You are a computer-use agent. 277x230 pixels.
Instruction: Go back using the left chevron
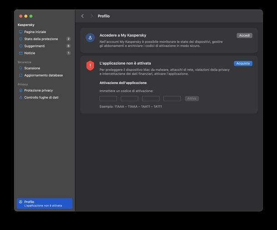click(x=82, y=16)
